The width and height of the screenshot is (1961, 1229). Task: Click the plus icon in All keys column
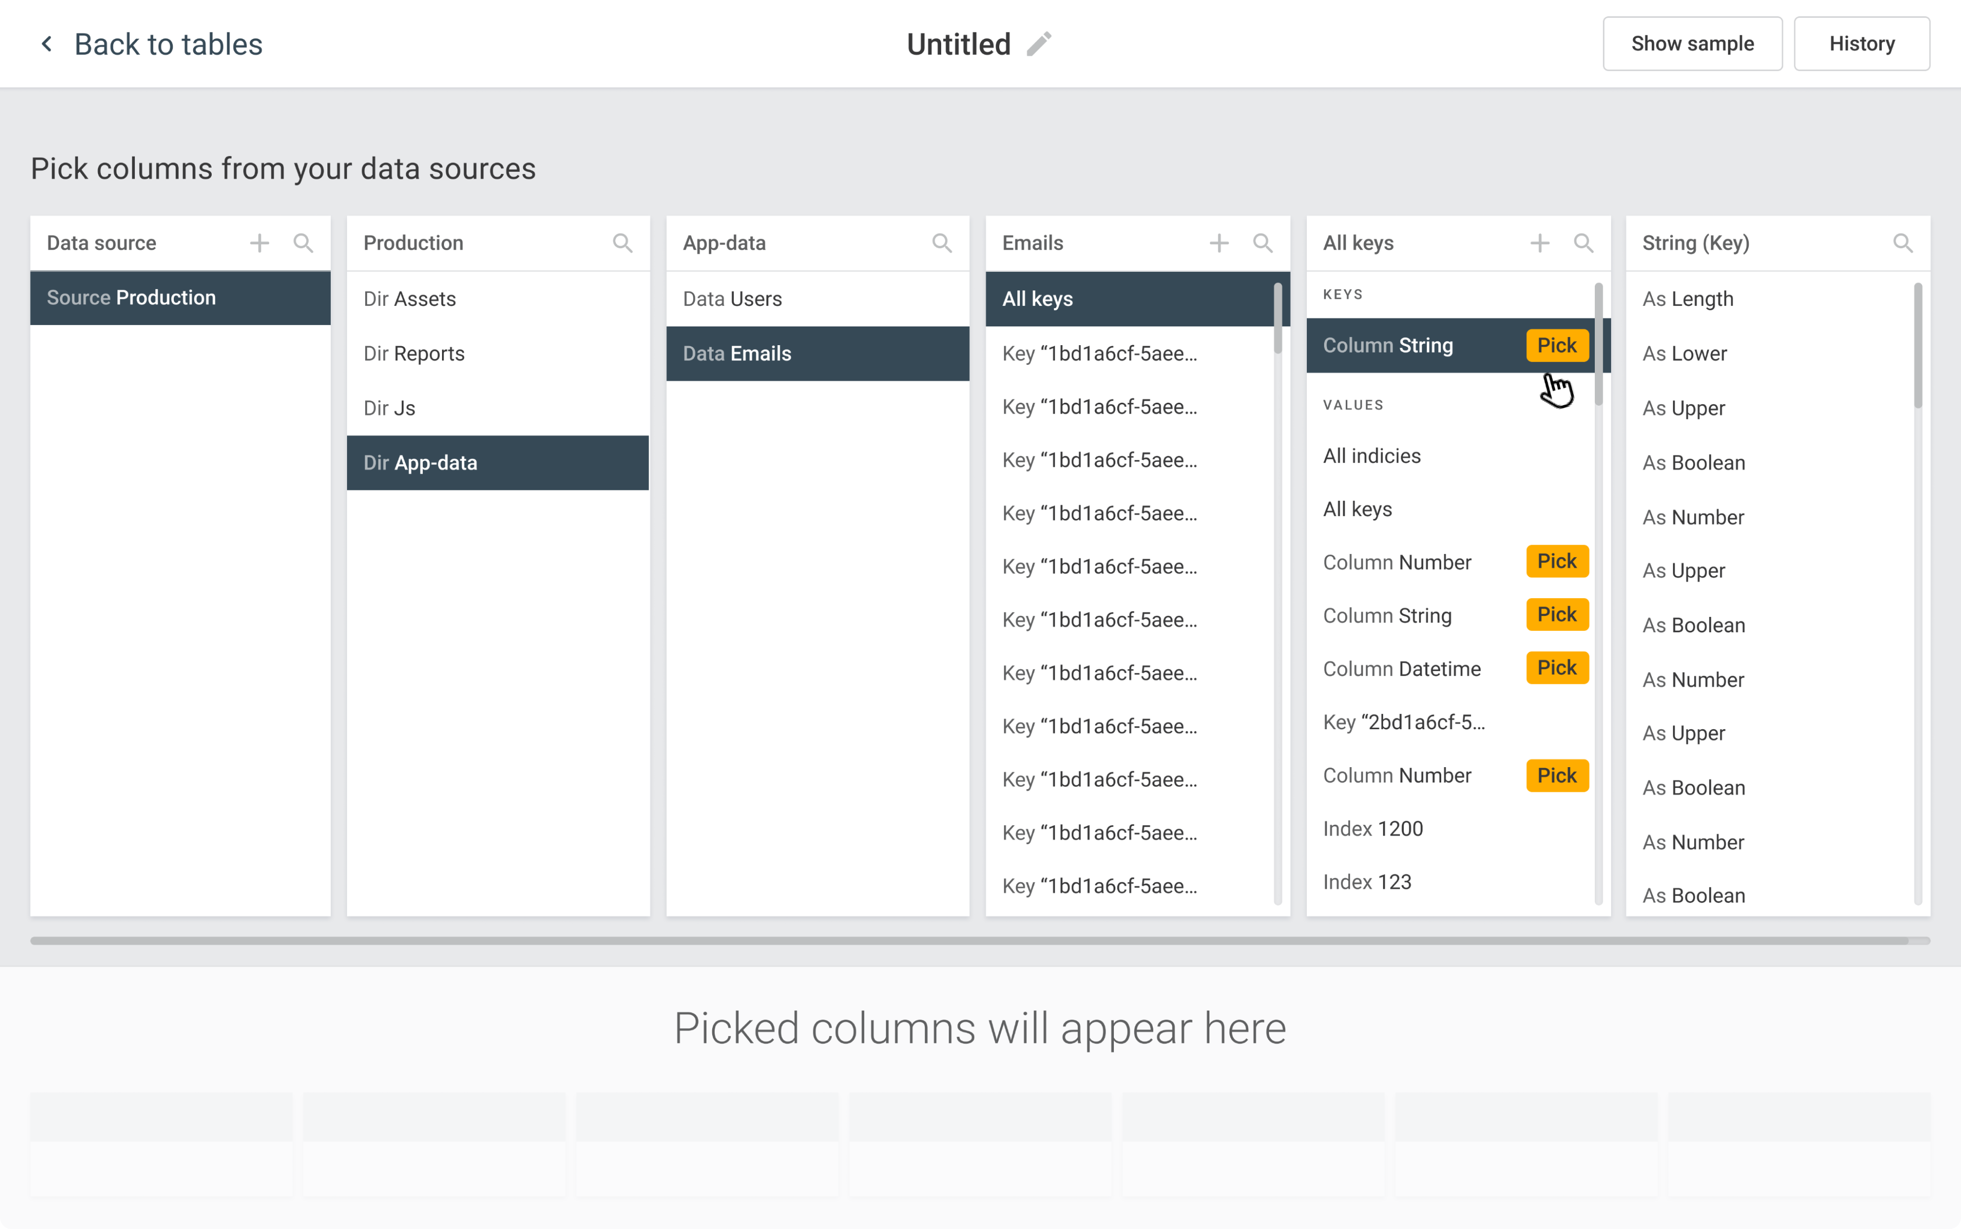coord(1539,243)
